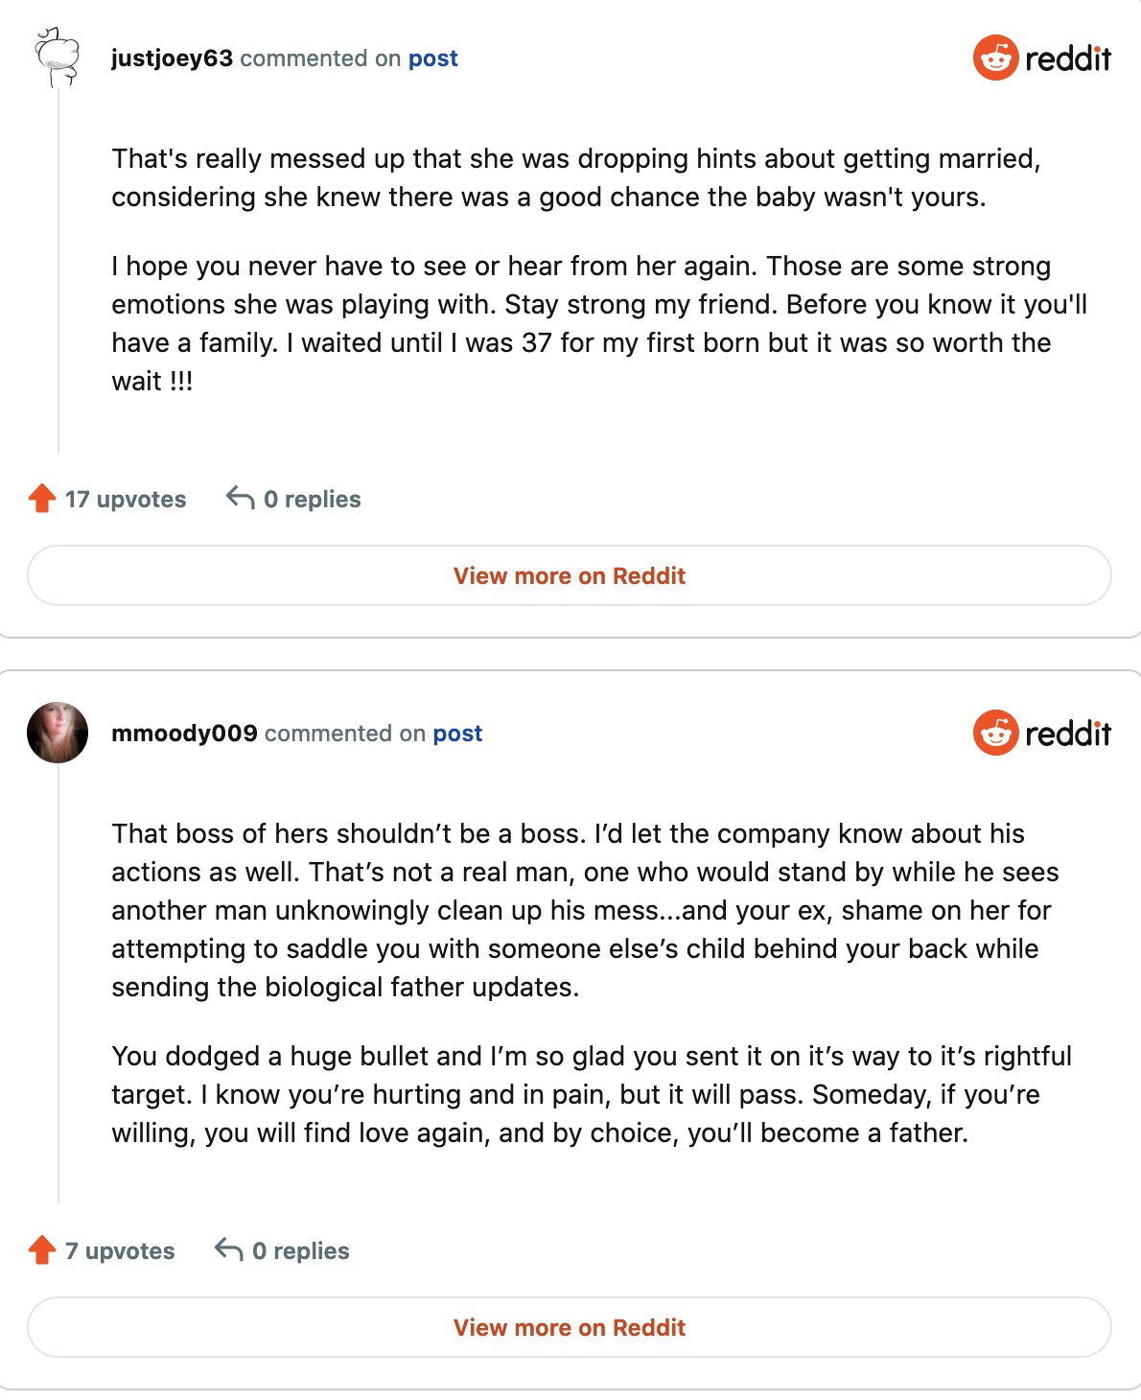Click the '7 upvotes' count text
The height and width of the screenshot is (1400, 1141).
coord(120,1251)
